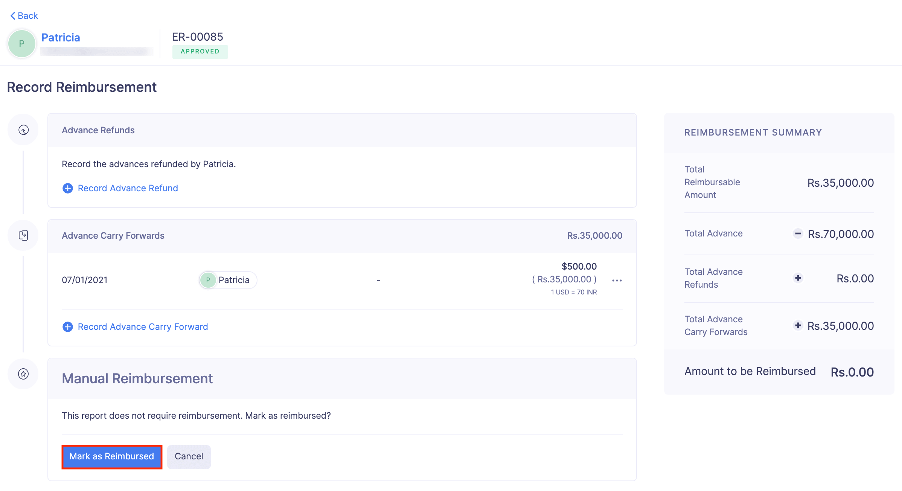Click the Mark as Reimbursed button
Viewport: 902px width, 491px height.
[x=112, y=456]
